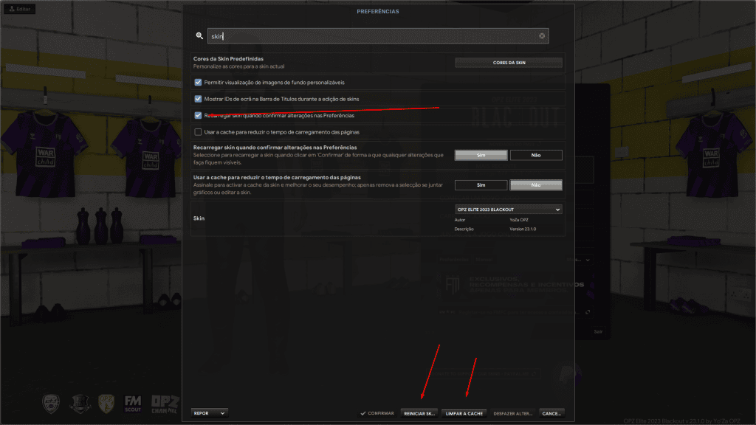Choose 'Sim' for usar a cache option
The height and width of the screenshot is (425, 756).
[x=481, y=184]
